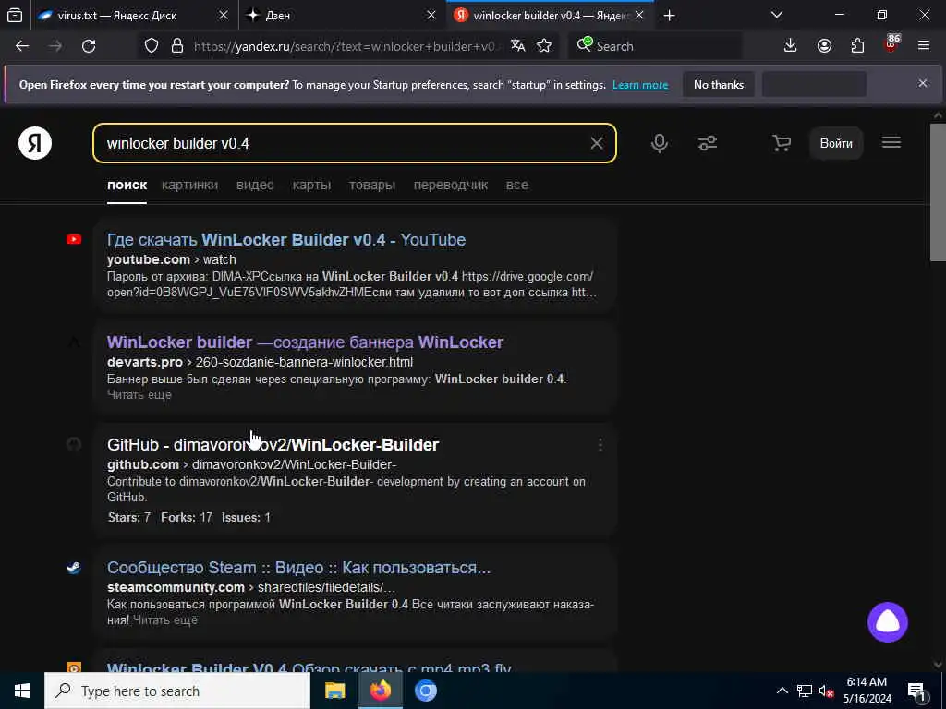Click the Yandex logo
946x709 pixels.
pyautogui.click(x=35, y=143)
